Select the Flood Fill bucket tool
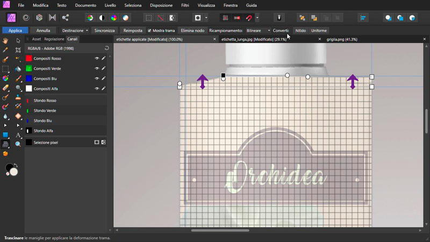 (x=18, y=69)
